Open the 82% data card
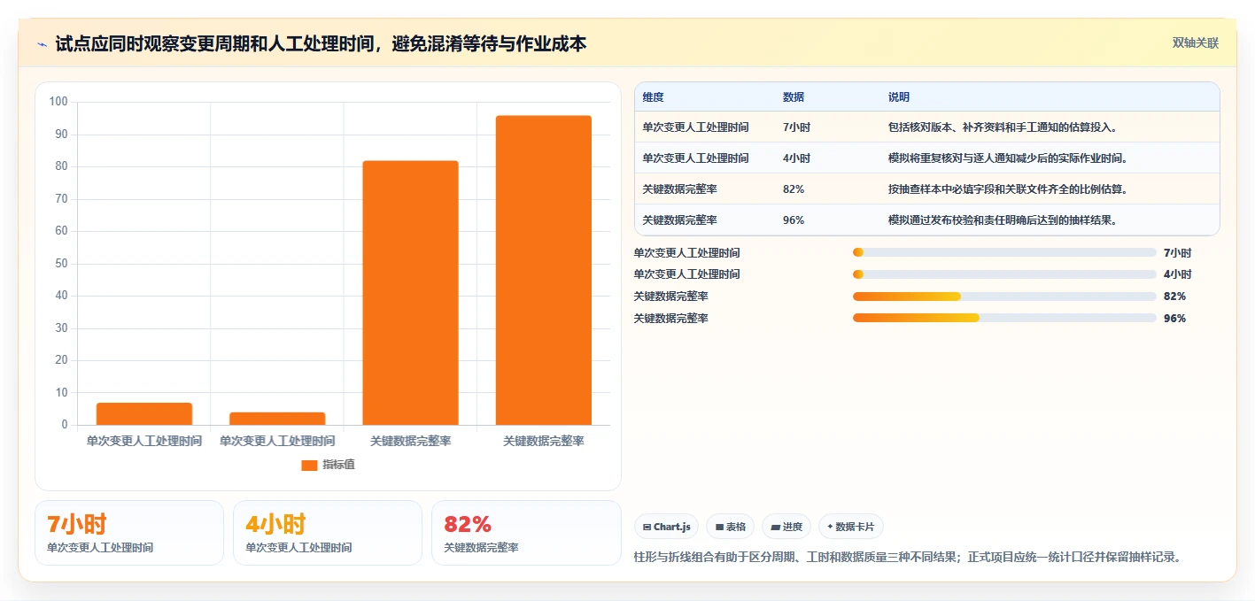Image resolution: width=1255 pixels, height=601 pixels. (526, 533)
